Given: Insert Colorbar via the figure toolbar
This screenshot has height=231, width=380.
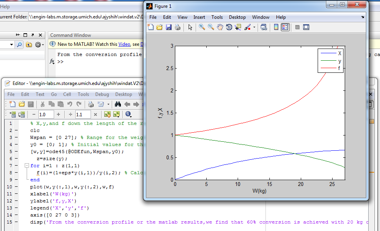Looking at the screenshot, I should click(x=276, y=27).
